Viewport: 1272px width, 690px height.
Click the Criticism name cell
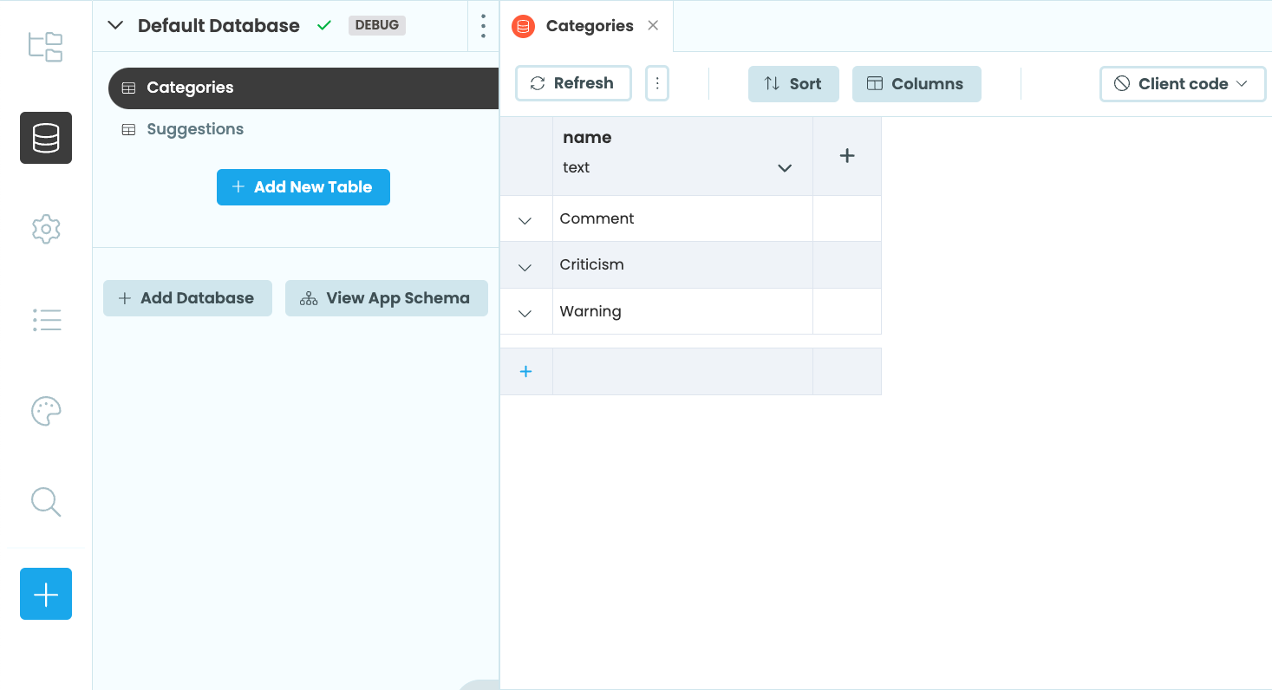682,265
